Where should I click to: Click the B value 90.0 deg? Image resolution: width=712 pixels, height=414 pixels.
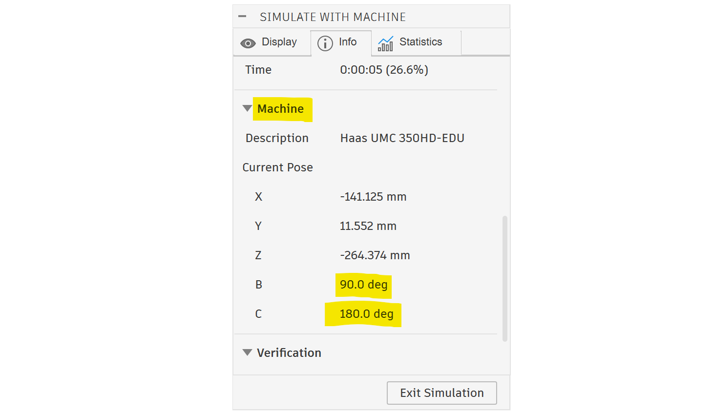pyautogui.click(x=364, y=285)
